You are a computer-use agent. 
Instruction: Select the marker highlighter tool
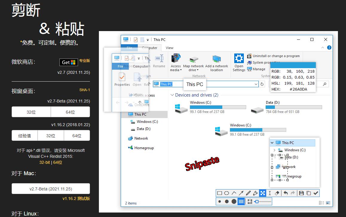click(255, 193)
